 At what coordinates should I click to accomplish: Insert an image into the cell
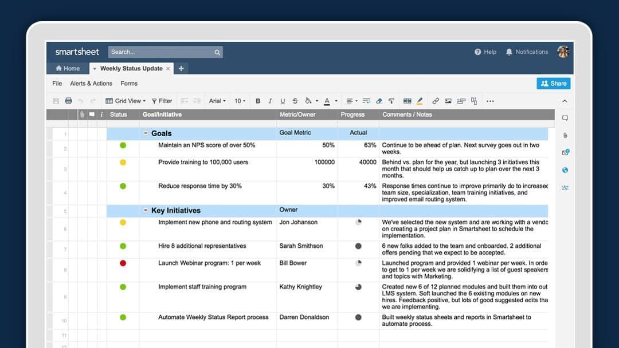coord(448,101)
